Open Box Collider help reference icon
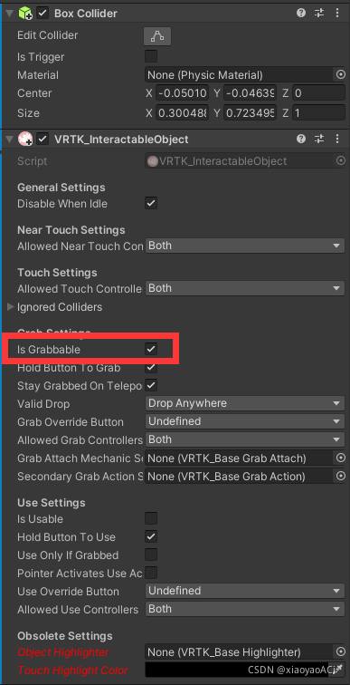Image resolution: width=350 pixels, height=685 pixels. coord(301,13)
